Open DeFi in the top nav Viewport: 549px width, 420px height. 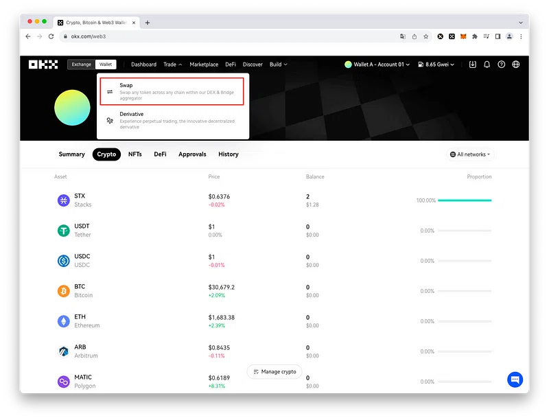tap(231, 65)
